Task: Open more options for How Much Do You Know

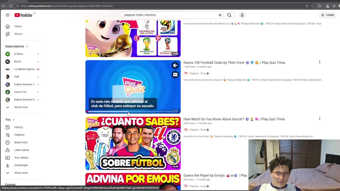Action: tap(320, 119)
